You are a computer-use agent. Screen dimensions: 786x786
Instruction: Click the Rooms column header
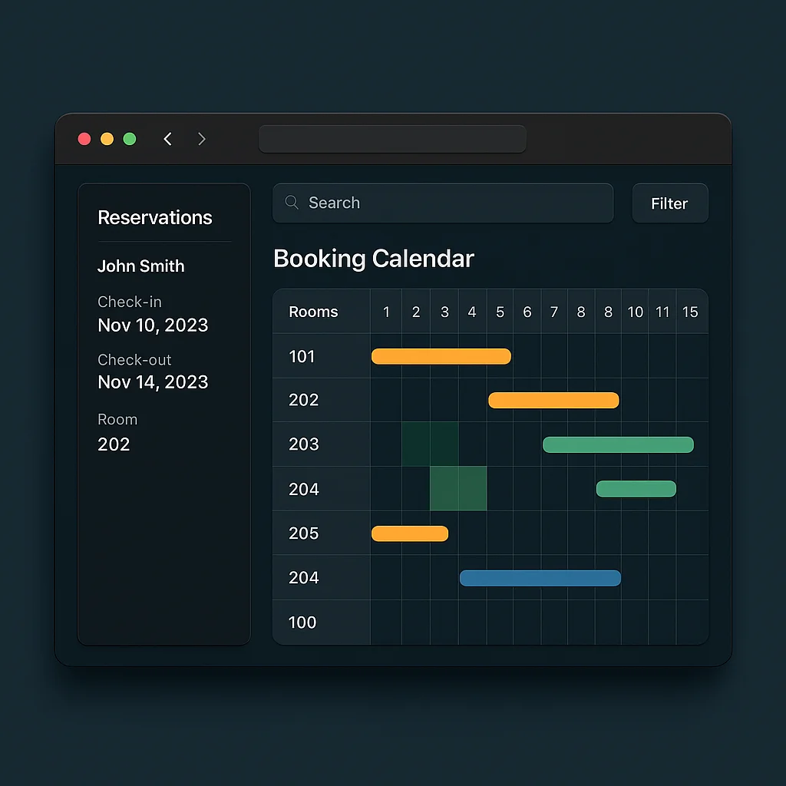[x=313, y=312]
